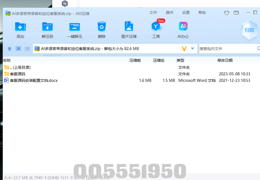Sort by the 压缩前 column header
This screenshot has height=180, width=260.
click(x=135, y=60)
